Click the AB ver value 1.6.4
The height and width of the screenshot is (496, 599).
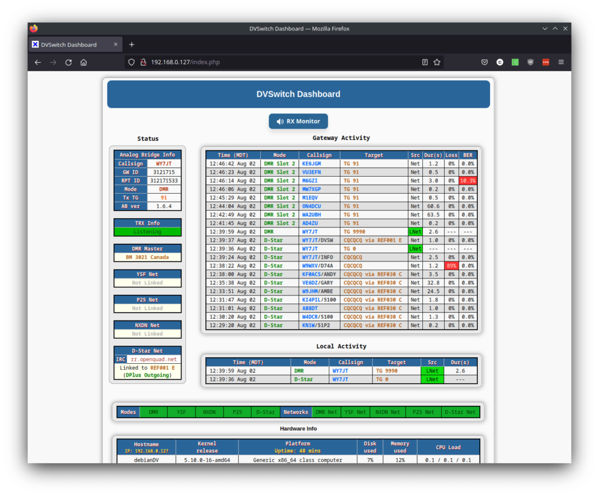164,206
